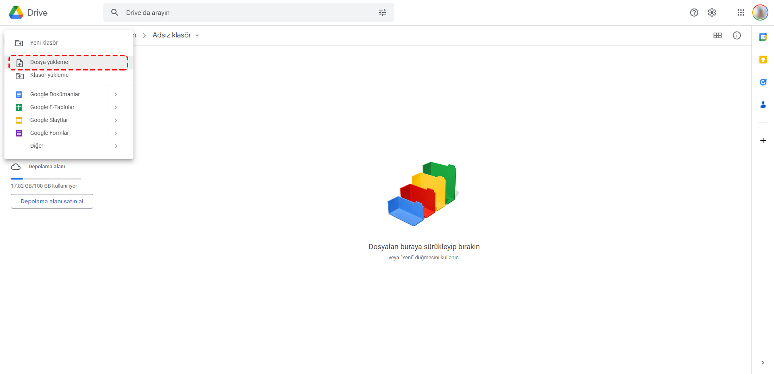Select Dosya yükleme menu item
This screenshot has height=374, width=774.
49,62
